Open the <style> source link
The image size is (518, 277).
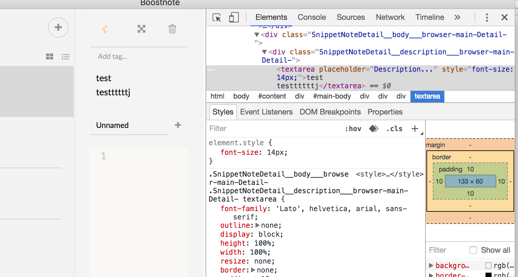click(x=390, y=174)
